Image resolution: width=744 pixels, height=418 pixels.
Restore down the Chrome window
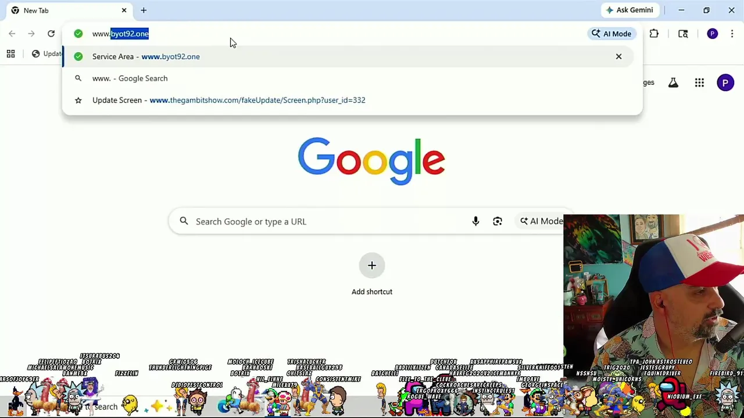coord(706,10)
